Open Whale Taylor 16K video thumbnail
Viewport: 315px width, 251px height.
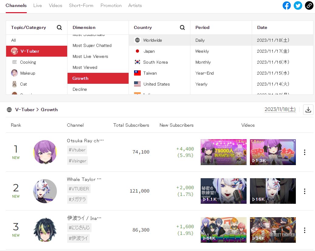click(x=273, y=191)
